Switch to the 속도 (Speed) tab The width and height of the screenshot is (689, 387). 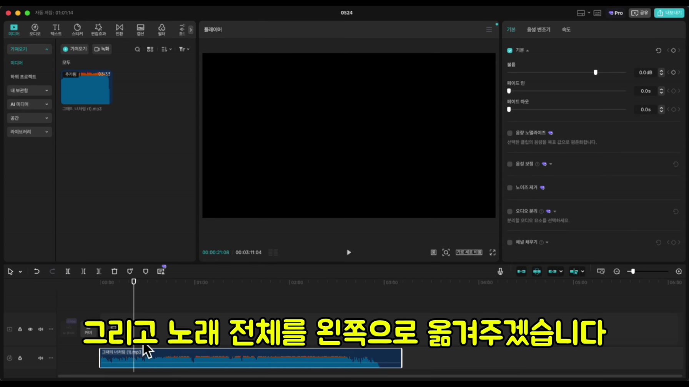click(566, 30)
